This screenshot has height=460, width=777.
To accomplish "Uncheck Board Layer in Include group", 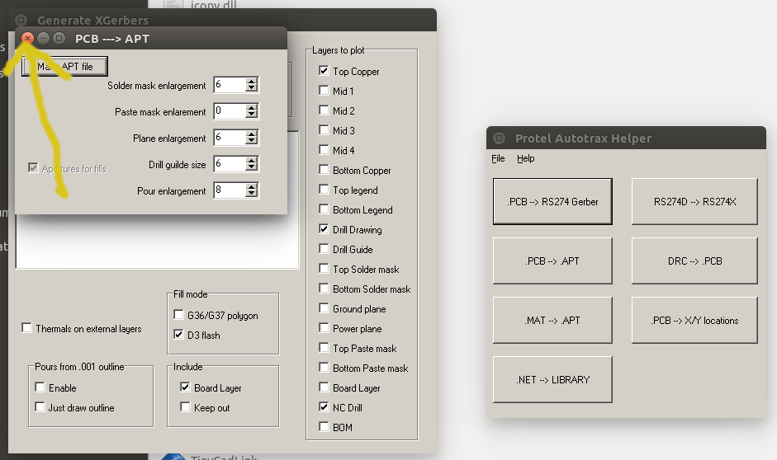I will coord(185,387).
